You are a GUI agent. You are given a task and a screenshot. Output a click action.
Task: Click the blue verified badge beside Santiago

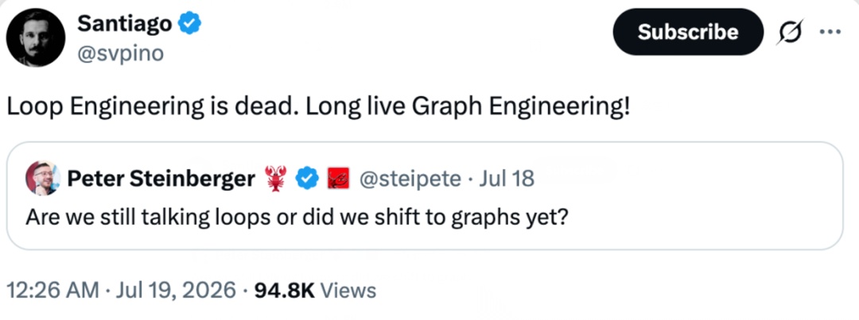(191, 24)
